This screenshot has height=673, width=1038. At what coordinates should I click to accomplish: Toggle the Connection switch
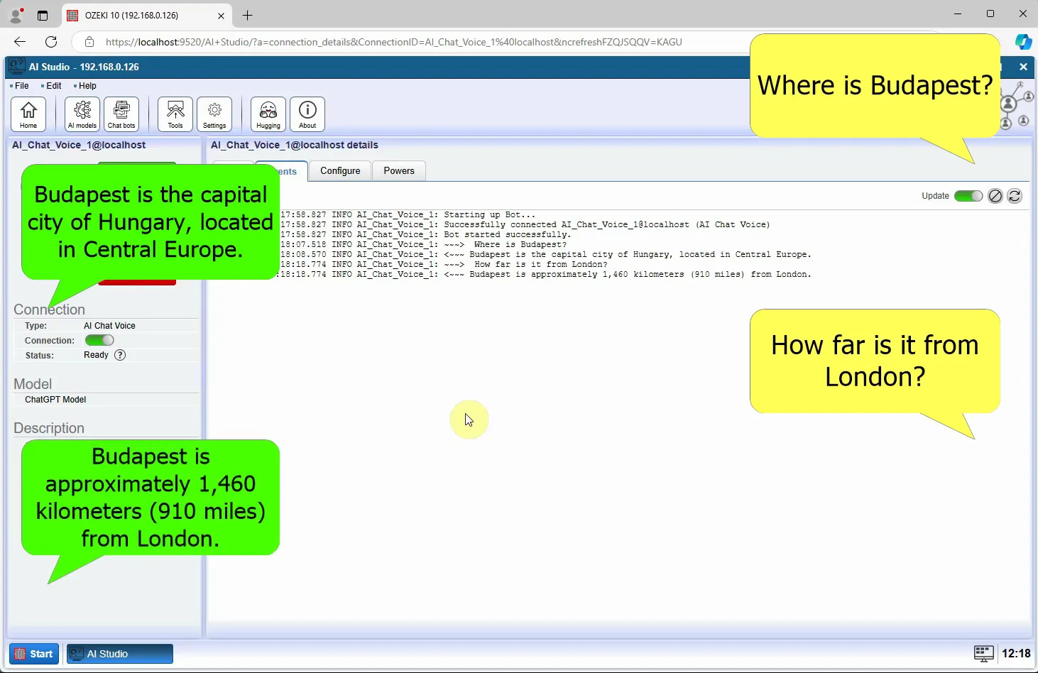pos(99,341)
